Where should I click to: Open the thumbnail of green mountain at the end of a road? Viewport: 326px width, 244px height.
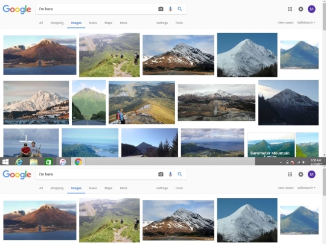click(89, 102)
